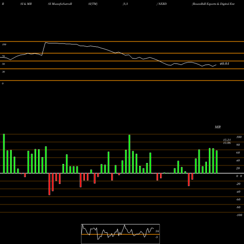This screenshot has width=244, height=244.
Task: Click the '0 0' label on MR axis
Action: [239, 176]
